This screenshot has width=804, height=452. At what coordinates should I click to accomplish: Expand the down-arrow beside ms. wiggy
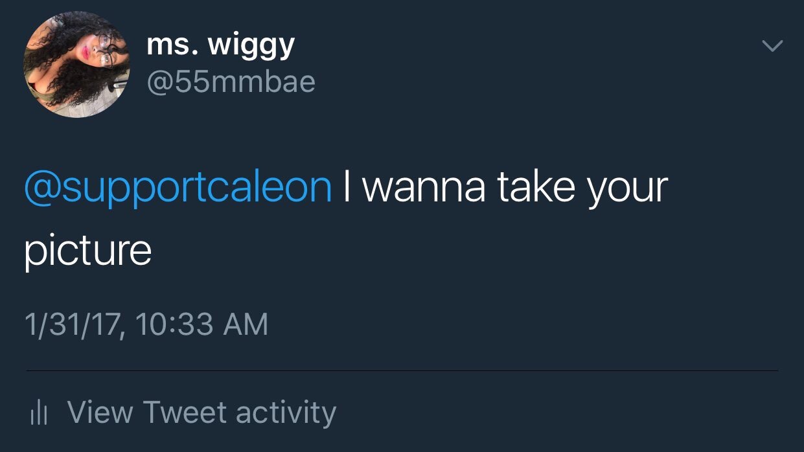point(772,47)
